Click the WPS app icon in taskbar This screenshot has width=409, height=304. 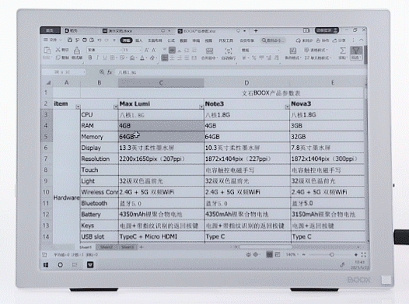90,265
